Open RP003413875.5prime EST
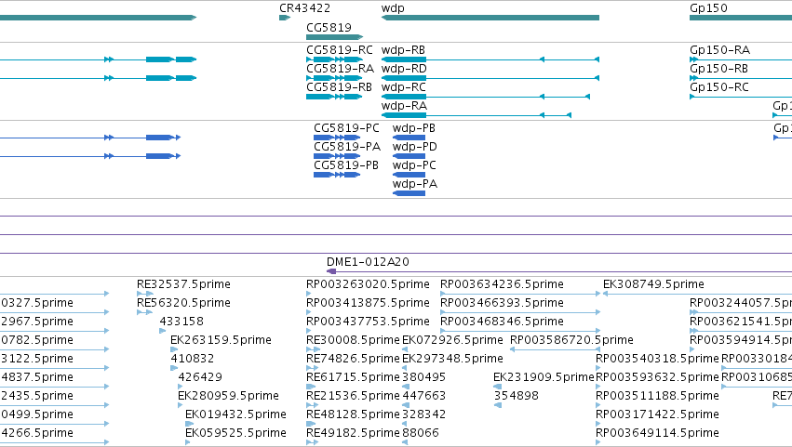 point(368,303)
